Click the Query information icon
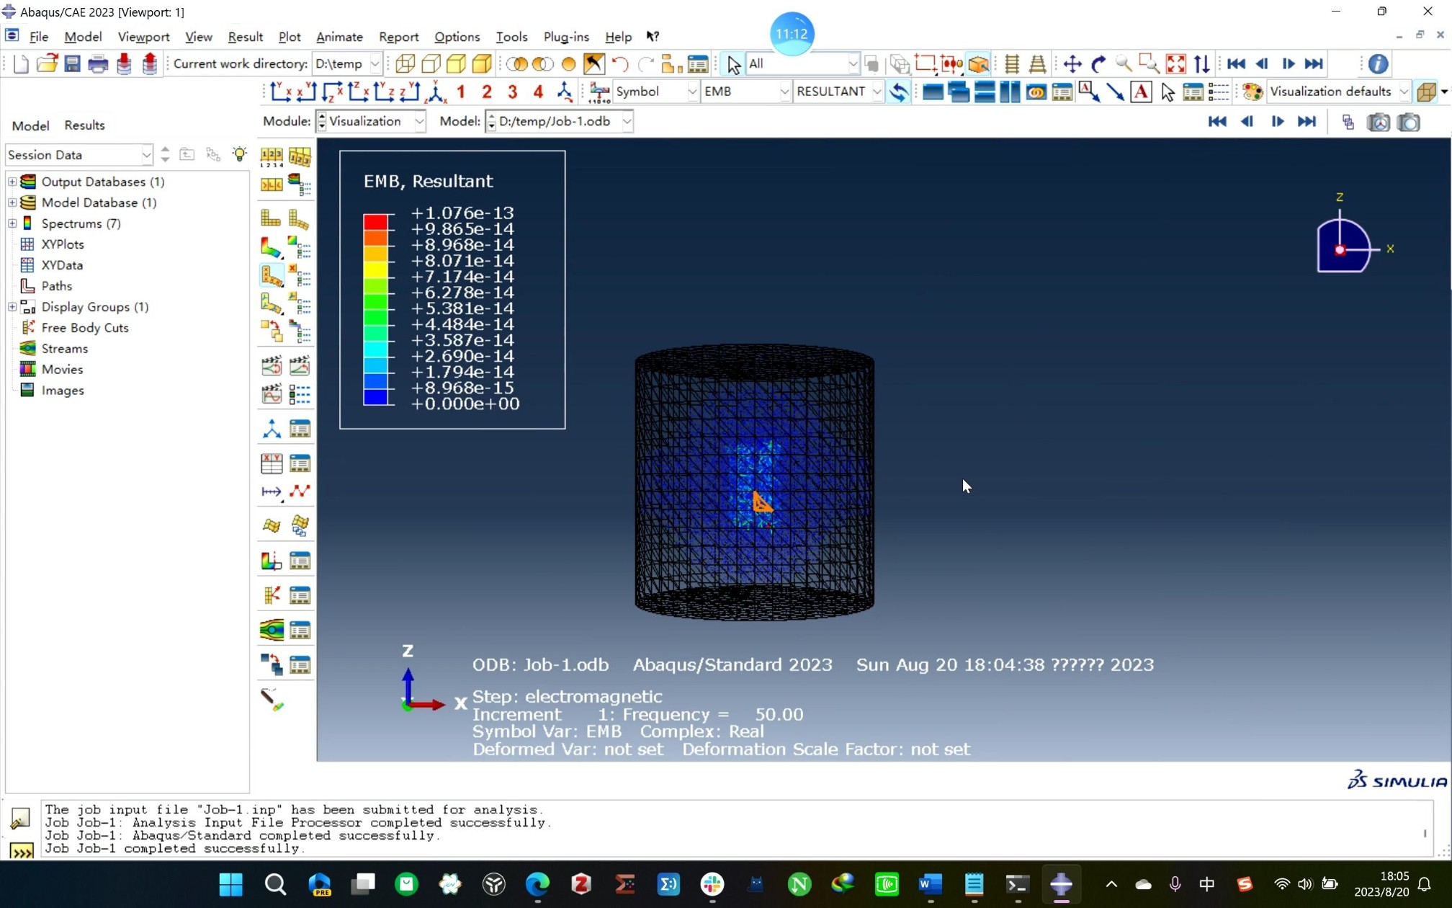 tap(1378, 64)
